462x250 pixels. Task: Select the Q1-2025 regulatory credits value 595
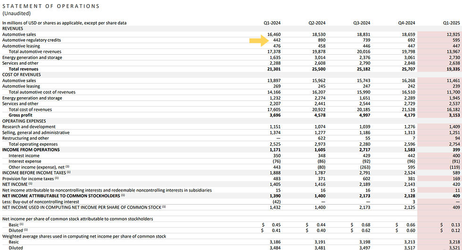click(456, 40)
